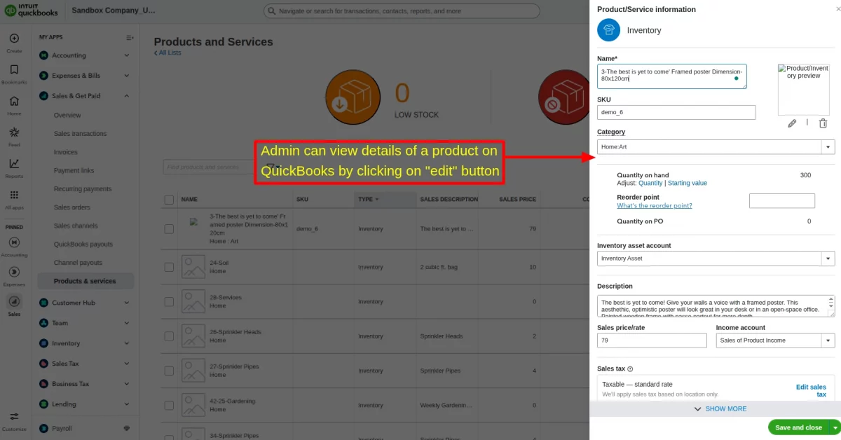This screenshot has width=841, height=440.
Task: Select the pinned Accounting icon
Action: click(x=14, y=242)
